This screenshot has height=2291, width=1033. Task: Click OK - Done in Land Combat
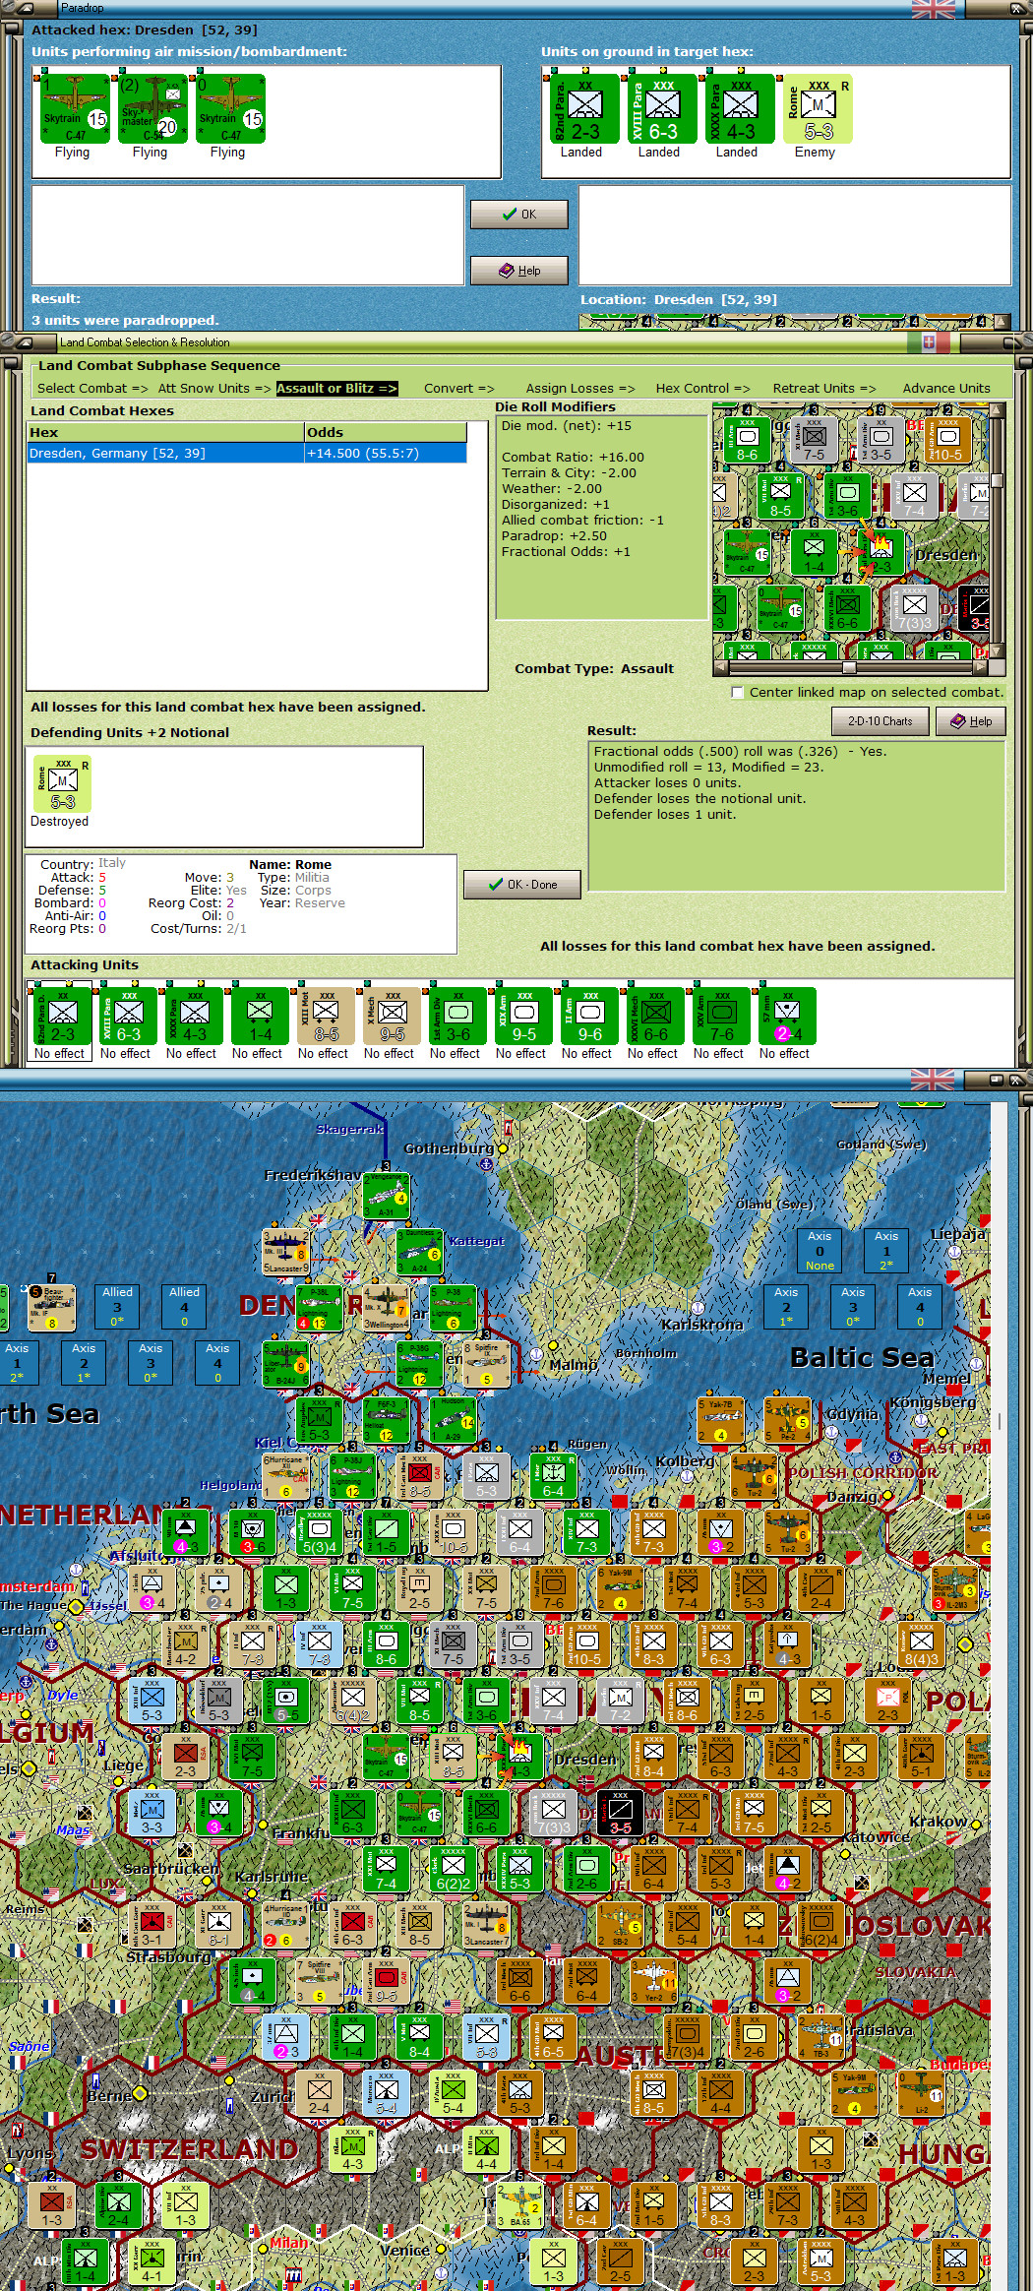click(522, 885)
